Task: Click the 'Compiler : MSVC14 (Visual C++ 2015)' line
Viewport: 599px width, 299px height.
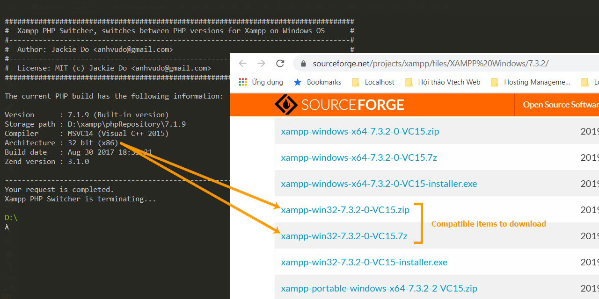Action: click(87, 134)
